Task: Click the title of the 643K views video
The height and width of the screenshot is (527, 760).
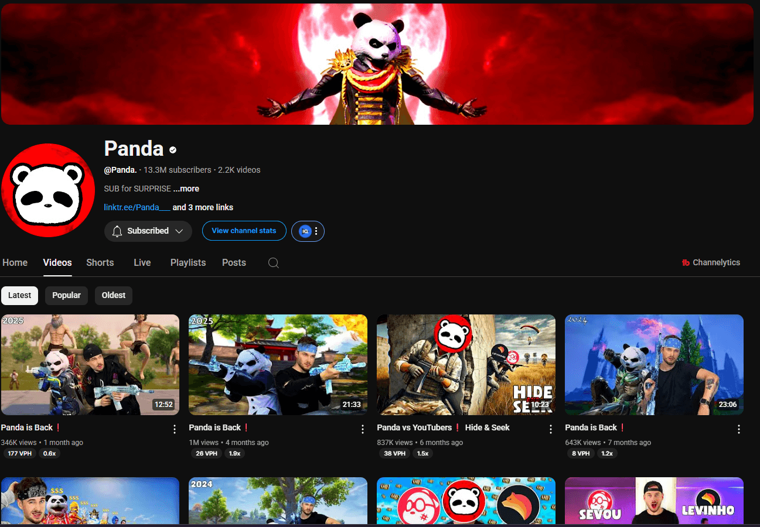Action: pos(595,427)
